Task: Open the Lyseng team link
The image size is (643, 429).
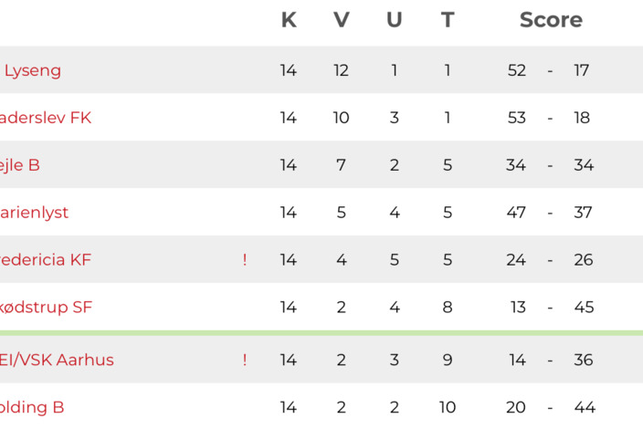Action: pyautogui.click(x=33, y=70)
